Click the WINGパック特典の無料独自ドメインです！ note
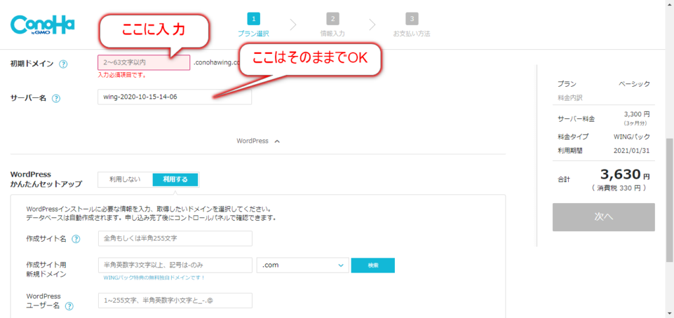This screenshot has width=674, height=318. pos(154,278)
